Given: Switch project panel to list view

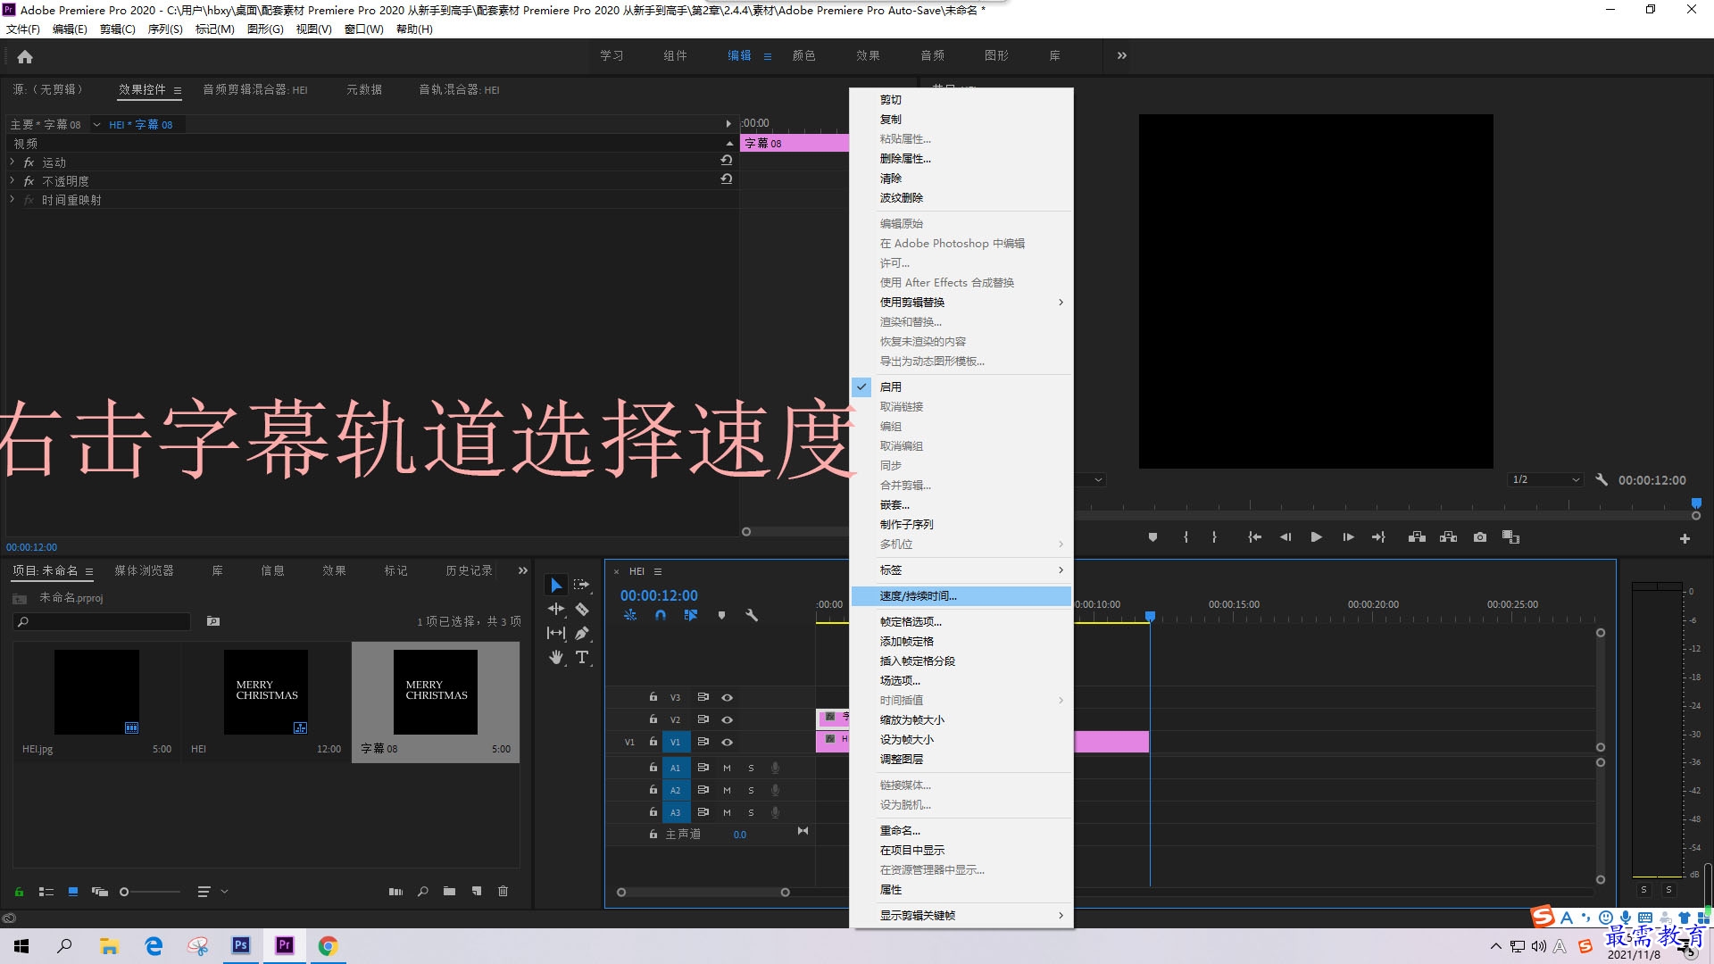Looking at the screenshot, I should [46, 892].
